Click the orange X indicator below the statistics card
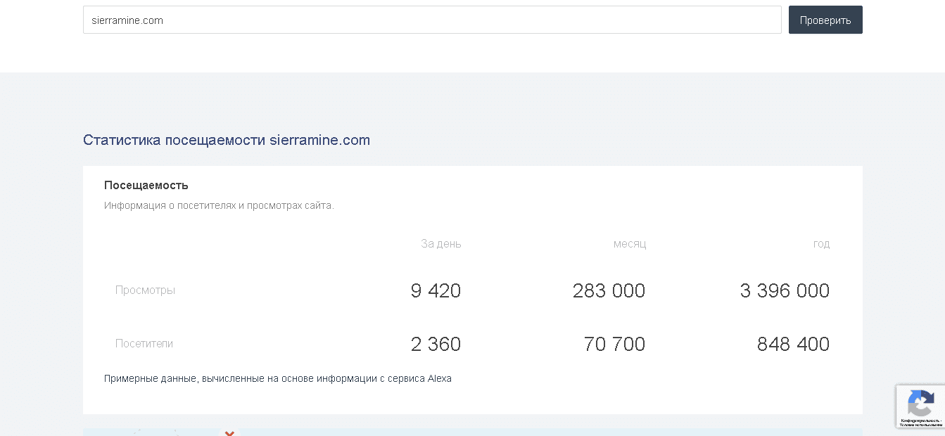 pos(229,432)
